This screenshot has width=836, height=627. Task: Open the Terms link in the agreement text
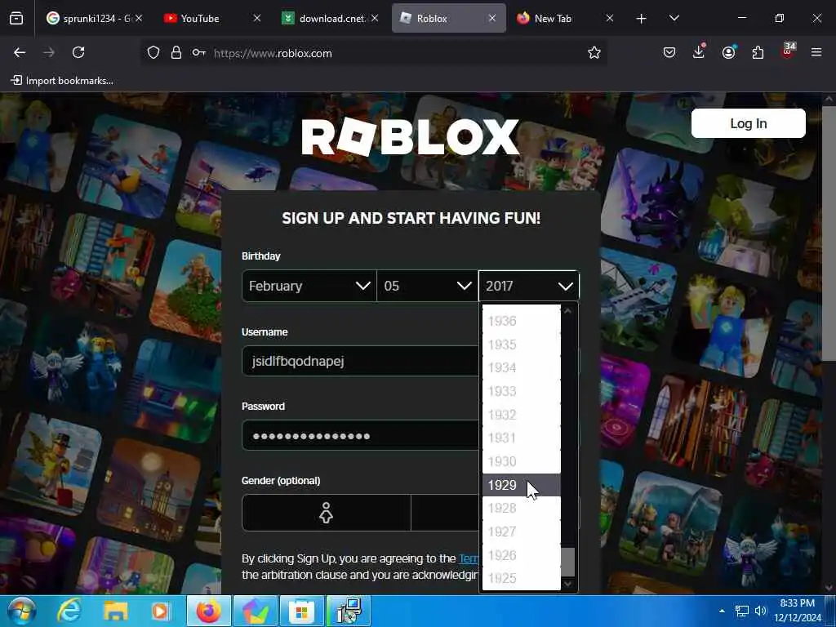[x=469, y=558]
